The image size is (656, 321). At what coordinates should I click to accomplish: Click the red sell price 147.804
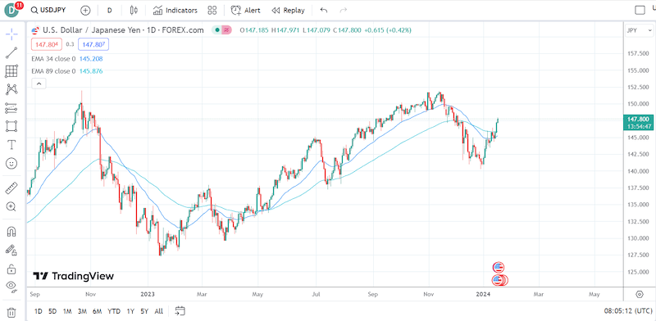[x=47, y=44]
